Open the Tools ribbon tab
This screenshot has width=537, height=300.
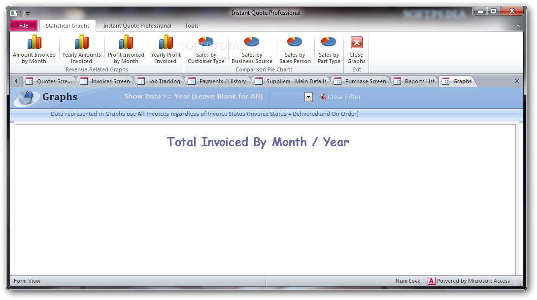[192, 26]
